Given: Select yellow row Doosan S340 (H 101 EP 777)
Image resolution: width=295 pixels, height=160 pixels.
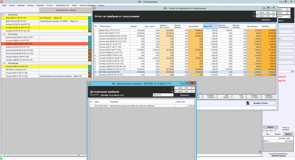Looking at the screenshot, I should pos(45,66).
